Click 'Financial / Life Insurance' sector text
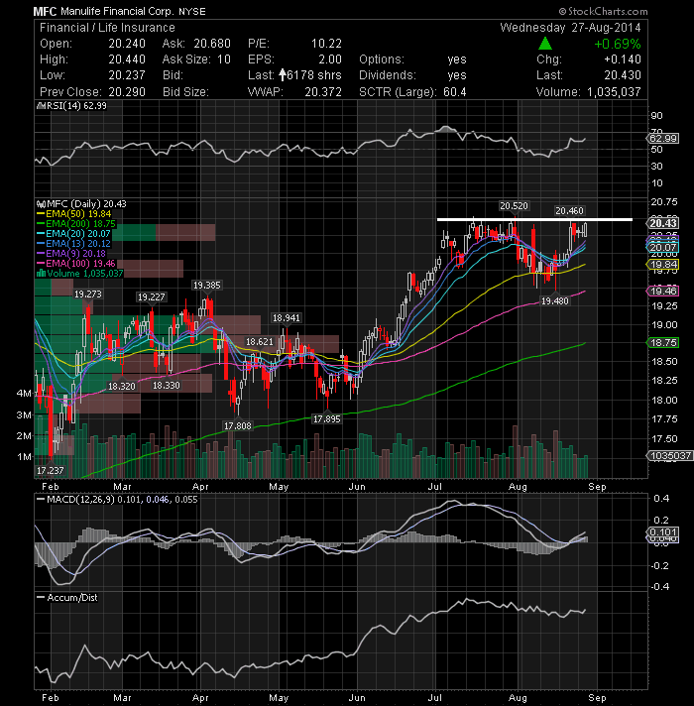694x706 pixels. coord(107,28)
